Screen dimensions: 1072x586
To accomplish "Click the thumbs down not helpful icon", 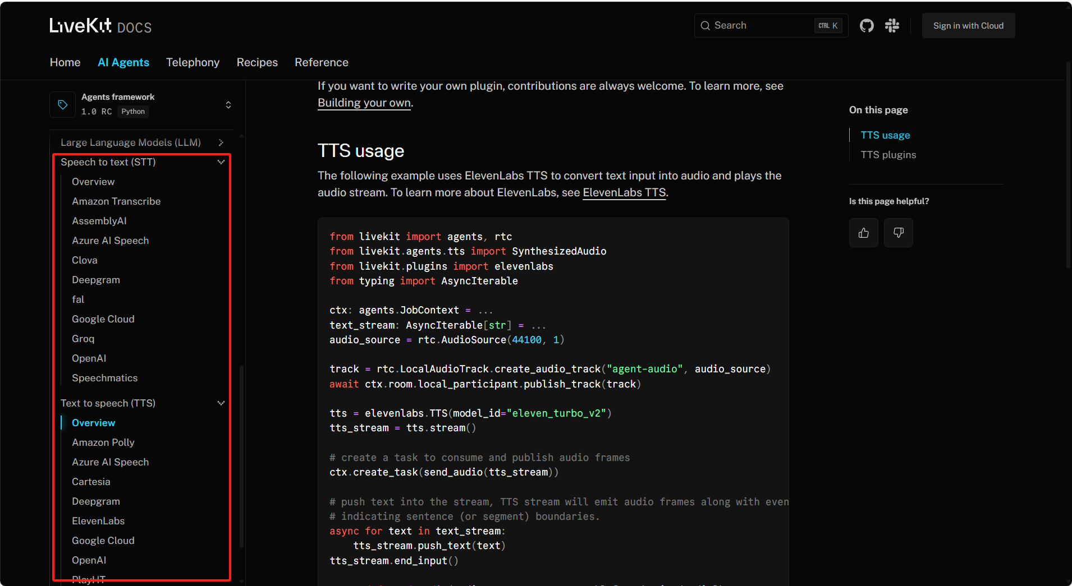I will click(899, 233).
